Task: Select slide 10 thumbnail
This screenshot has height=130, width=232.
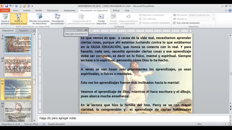Action: 18,66
